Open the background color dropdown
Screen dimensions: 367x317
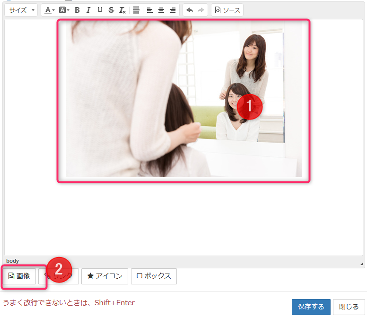pos(64,10)
